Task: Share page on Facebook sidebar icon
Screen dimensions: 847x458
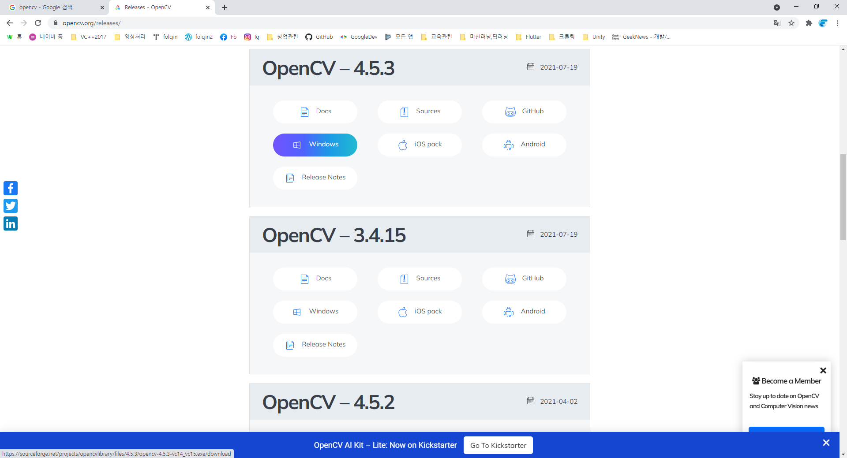Action: tap(11, 188)
